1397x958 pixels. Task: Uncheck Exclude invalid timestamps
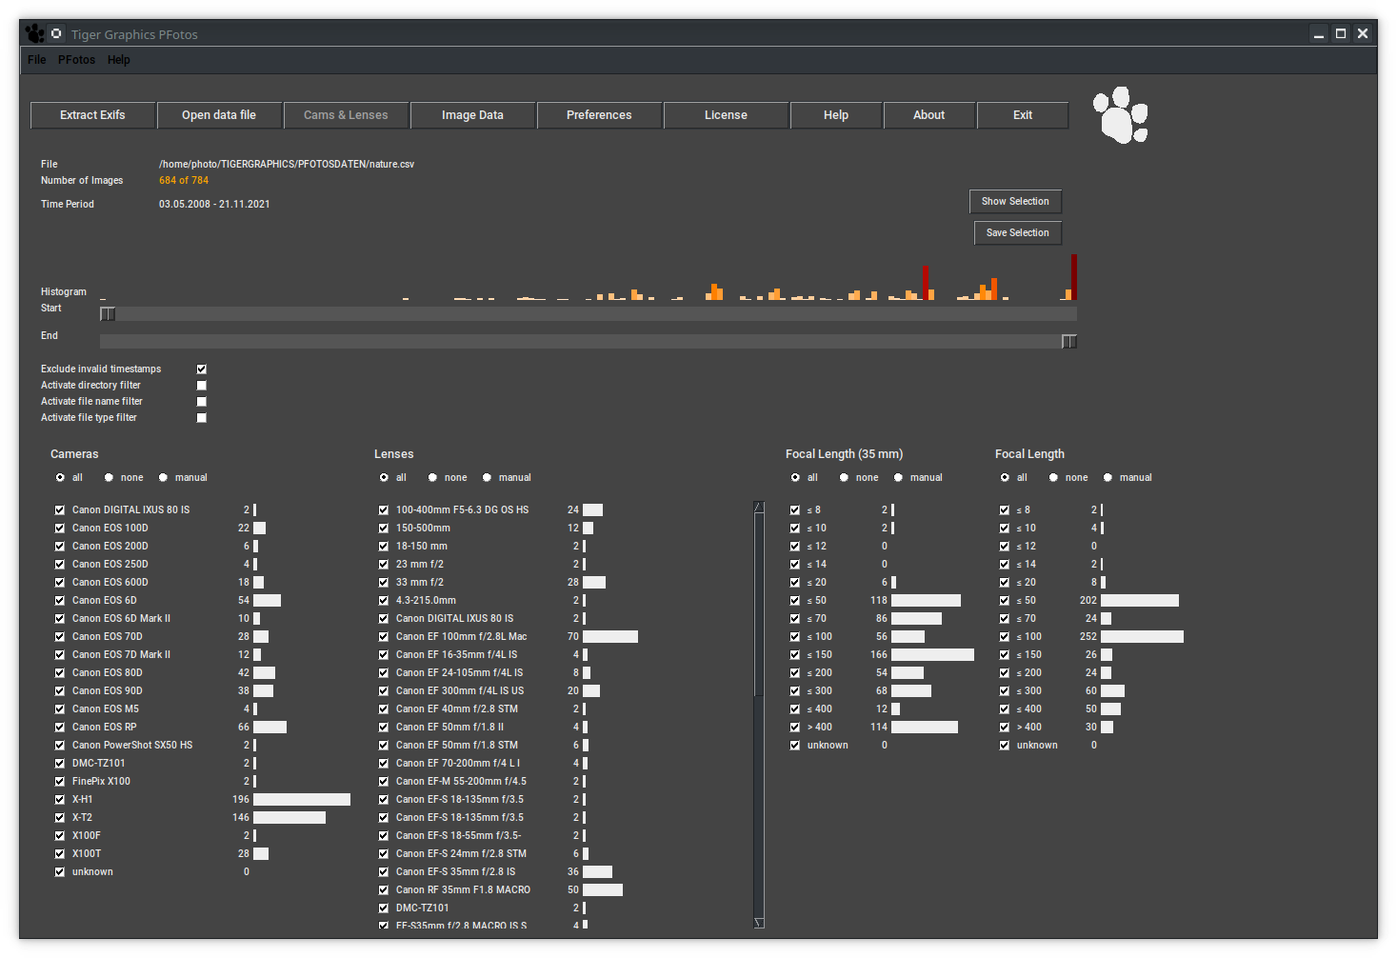pos(201,369)
